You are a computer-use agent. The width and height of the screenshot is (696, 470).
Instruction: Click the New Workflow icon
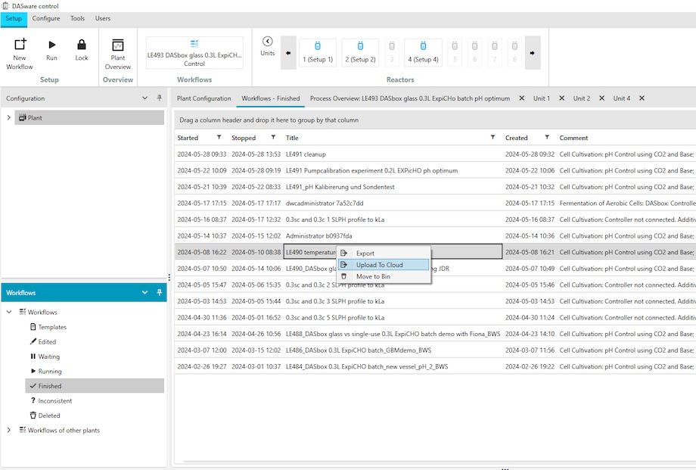point(20,44)
